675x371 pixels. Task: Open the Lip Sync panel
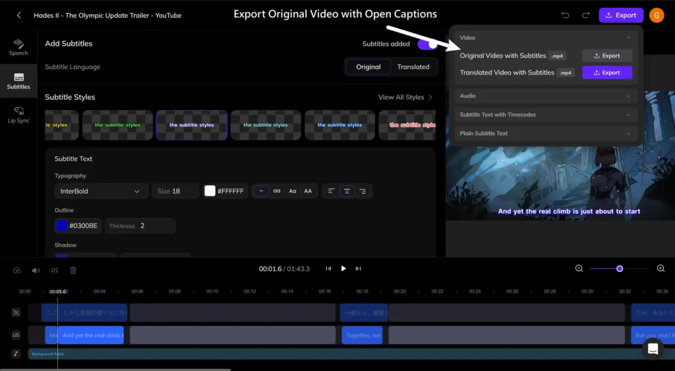coord(18,115)
